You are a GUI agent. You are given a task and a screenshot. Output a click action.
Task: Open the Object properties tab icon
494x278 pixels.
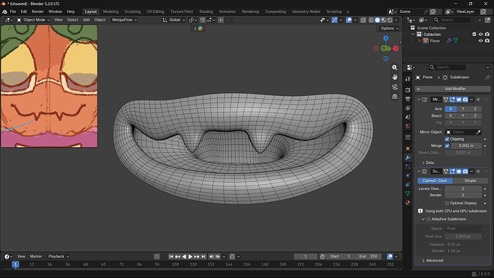coord(407,148)
